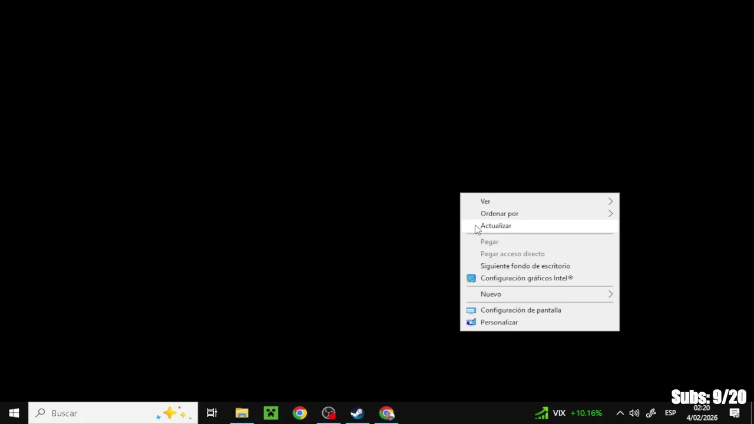This screenshot has height=424, width=754.
Task: Expand the Ver submenu
Action: click(x=540, y=201)
